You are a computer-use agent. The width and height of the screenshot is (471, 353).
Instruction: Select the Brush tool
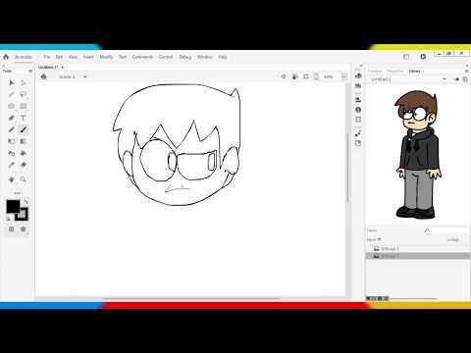pos(24,129)
